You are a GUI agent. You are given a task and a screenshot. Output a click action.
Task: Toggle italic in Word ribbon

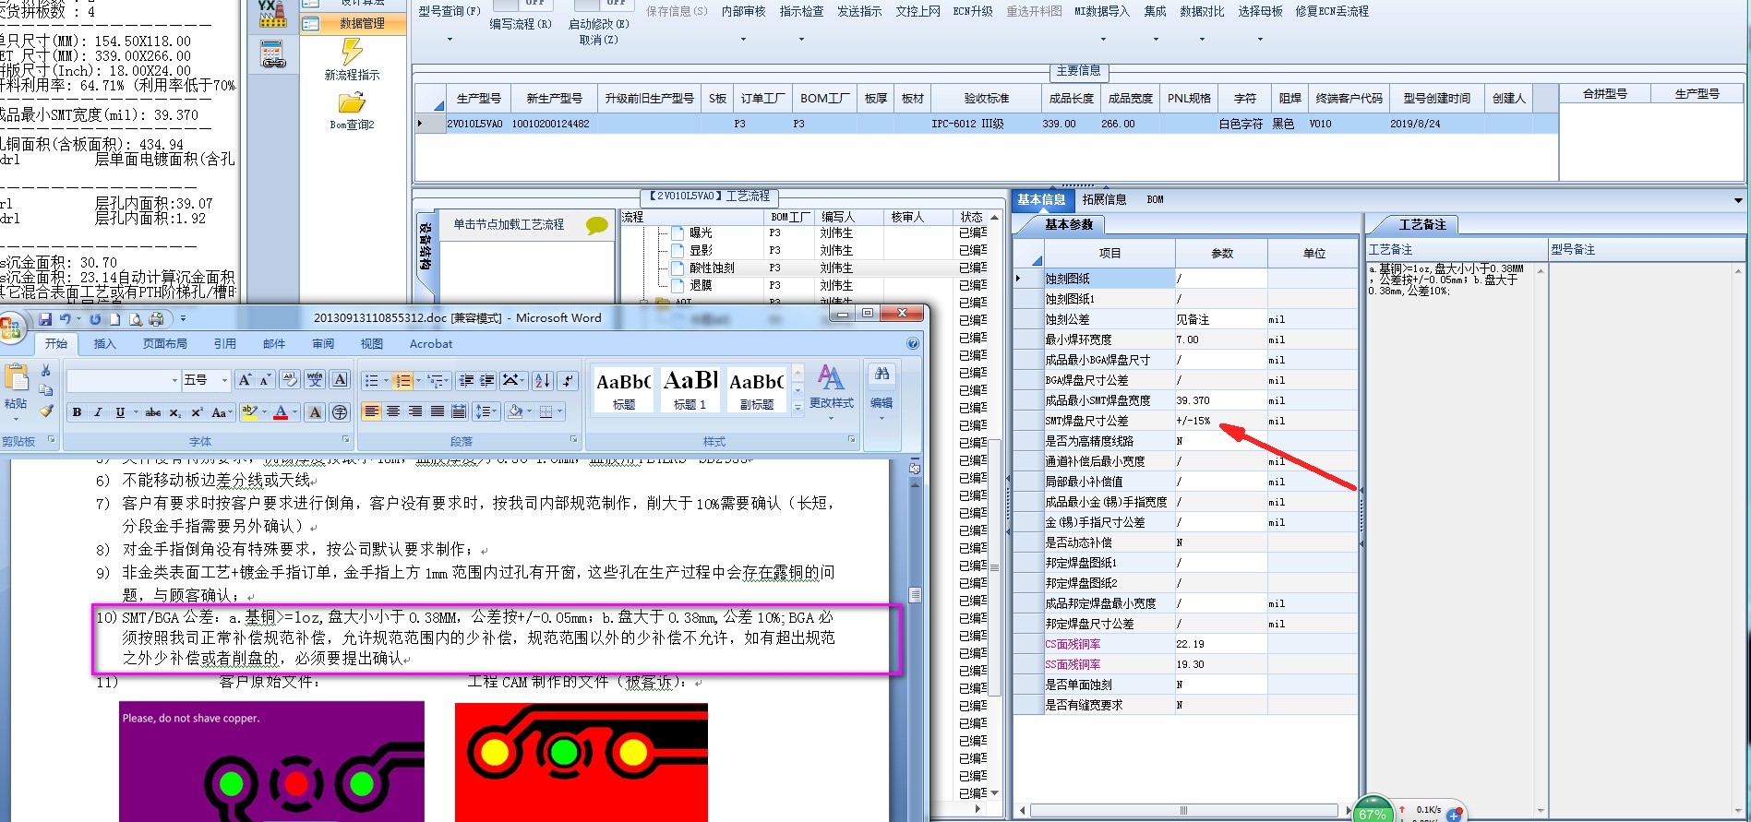point(98,412)
